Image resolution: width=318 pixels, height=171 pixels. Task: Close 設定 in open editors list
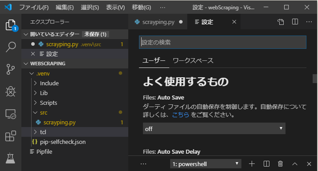pos(33,54)
